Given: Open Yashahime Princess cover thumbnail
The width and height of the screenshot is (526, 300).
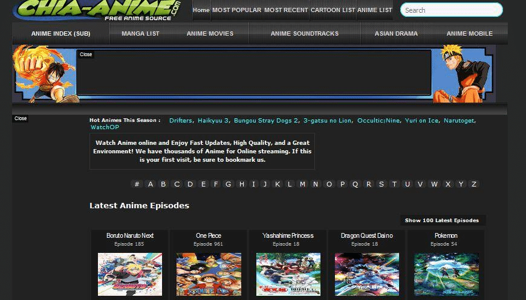Looking at the screenshot, I should tap(288, 274).
